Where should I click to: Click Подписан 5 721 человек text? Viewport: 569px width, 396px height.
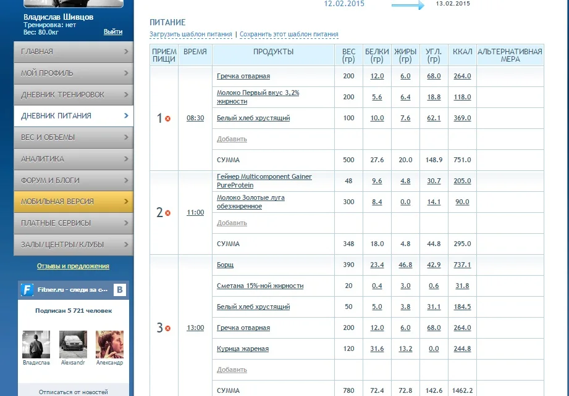pos(74,310)
